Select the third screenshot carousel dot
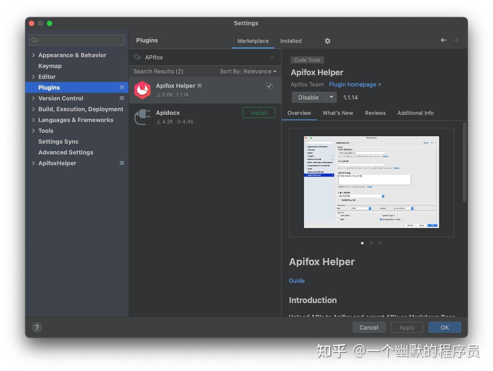The image size is (493, 371). click(380, 243)
